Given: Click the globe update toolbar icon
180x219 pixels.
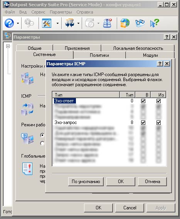Looking at the screenshot, I should (x=125, y=23).
